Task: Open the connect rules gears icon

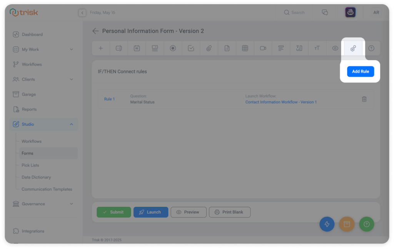Action: pyautogui.click(x=353, y=48)
